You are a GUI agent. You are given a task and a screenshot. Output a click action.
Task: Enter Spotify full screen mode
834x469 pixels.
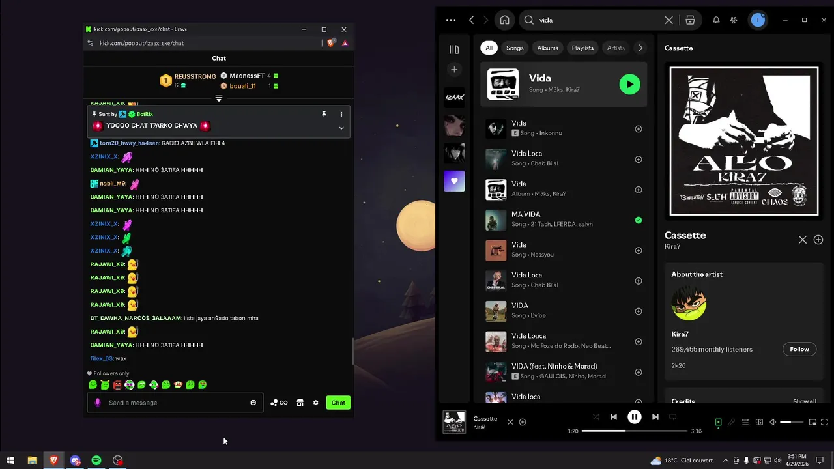(825, 422)
